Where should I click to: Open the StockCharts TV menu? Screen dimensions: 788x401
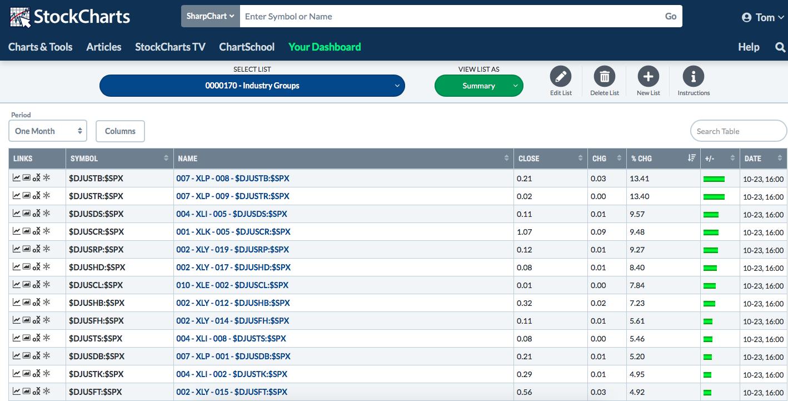[170, 47]
